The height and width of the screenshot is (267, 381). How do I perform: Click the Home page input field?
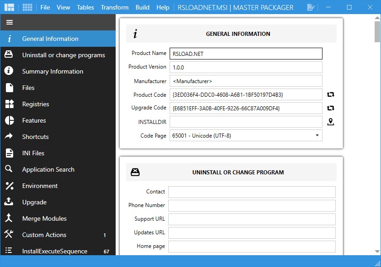(252, 247)
